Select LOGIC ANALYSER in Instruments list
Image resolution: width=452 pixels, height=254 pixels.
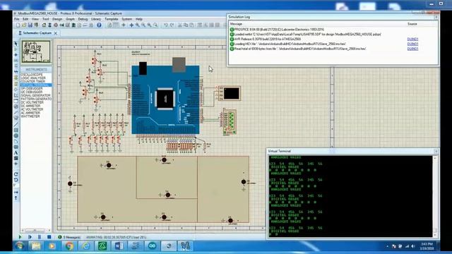(x=33, y=78)
